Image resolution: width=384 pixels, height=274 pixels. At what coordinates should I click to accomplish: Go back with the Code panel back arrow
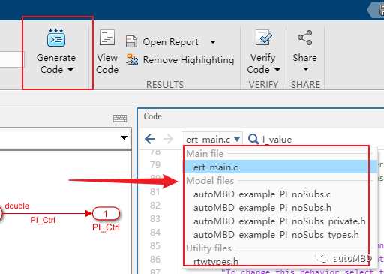pos(150,139)
